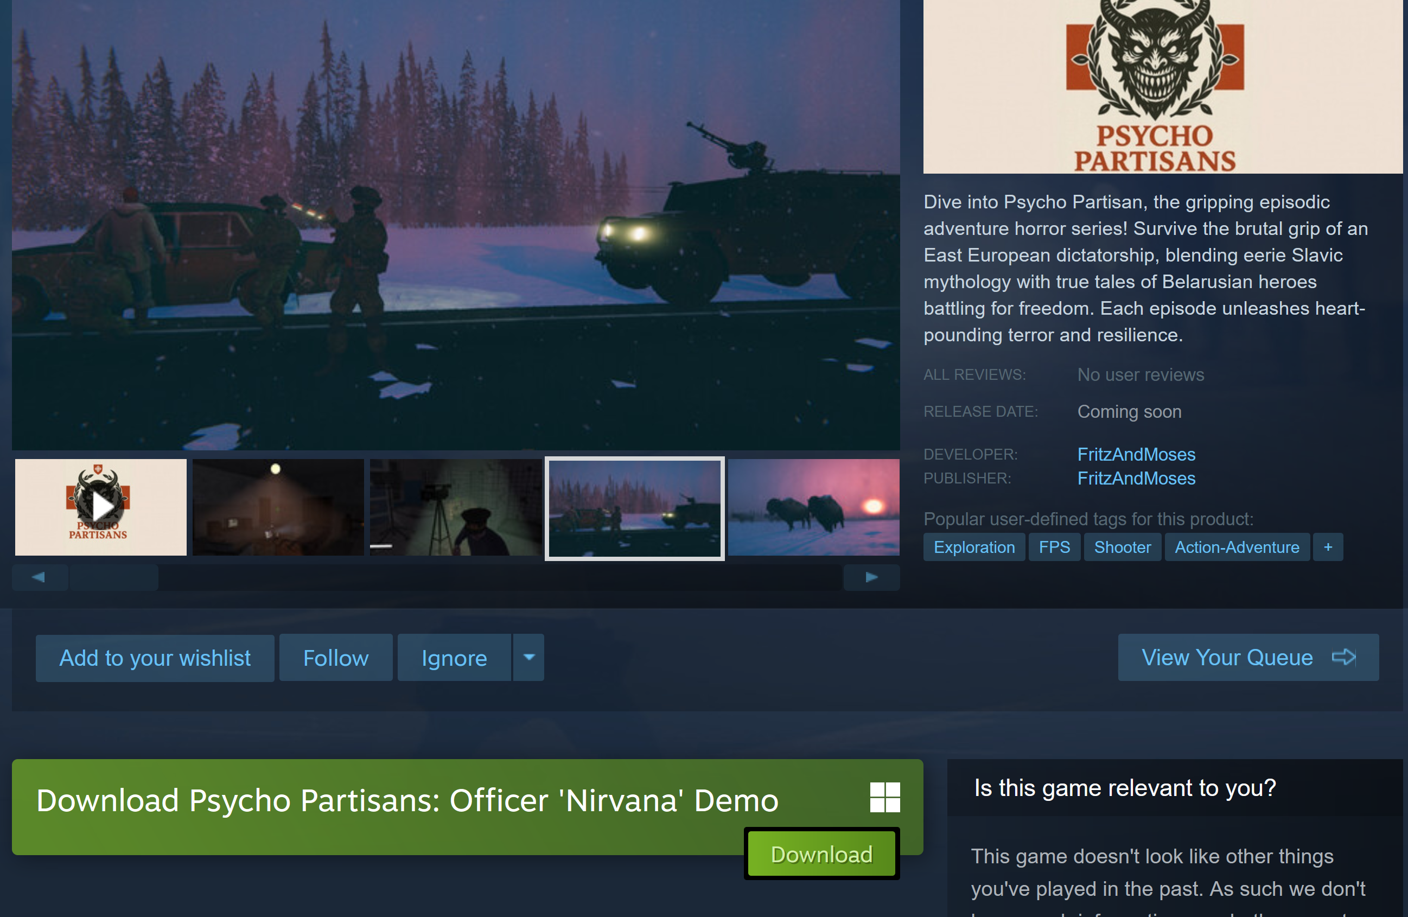
Task: Select the Exploration tag
Action: (974, 547)
